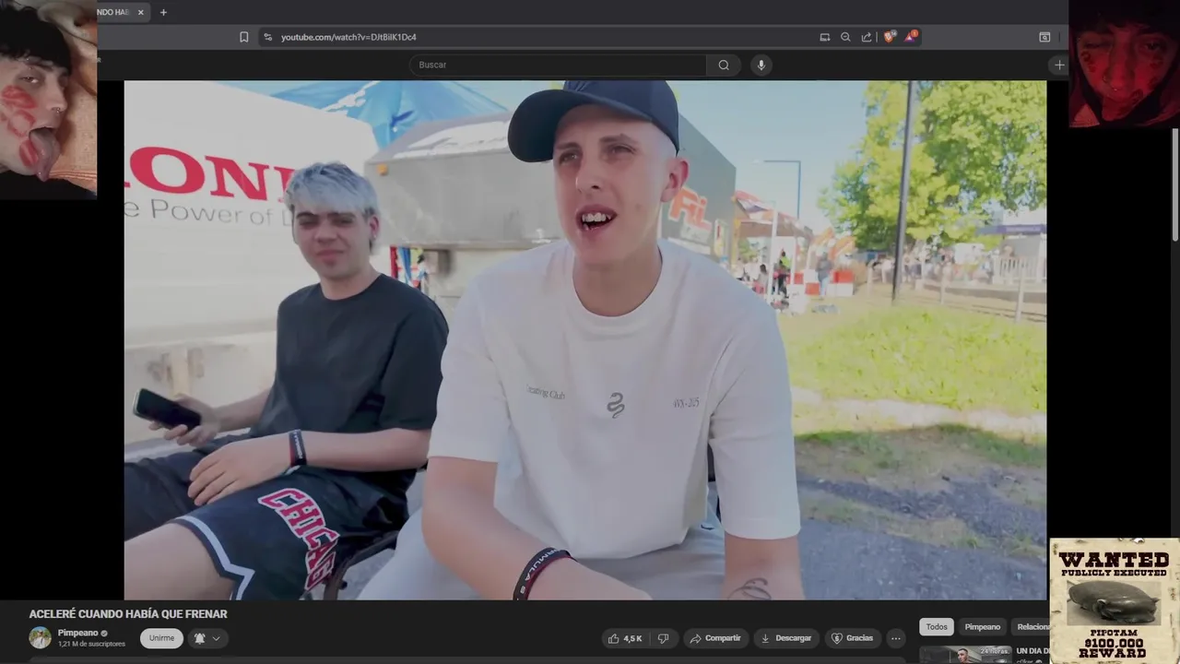Open the zoom magnifier icon in address bar
The height and width of the screenshot is (664, 1180).
pyautogui.click(x=845, y=37)
